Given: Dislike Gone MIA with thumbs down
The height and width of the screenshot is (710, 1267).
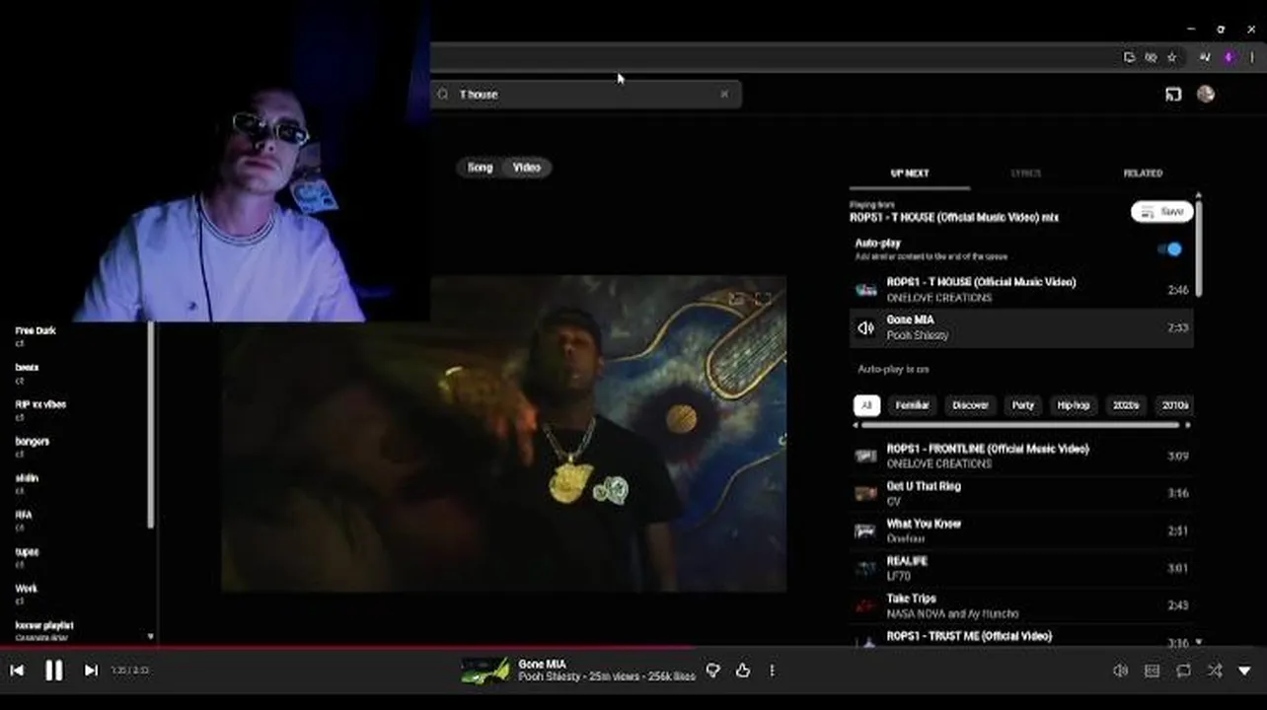Looking at the screenshot, I should coord(713,671).
